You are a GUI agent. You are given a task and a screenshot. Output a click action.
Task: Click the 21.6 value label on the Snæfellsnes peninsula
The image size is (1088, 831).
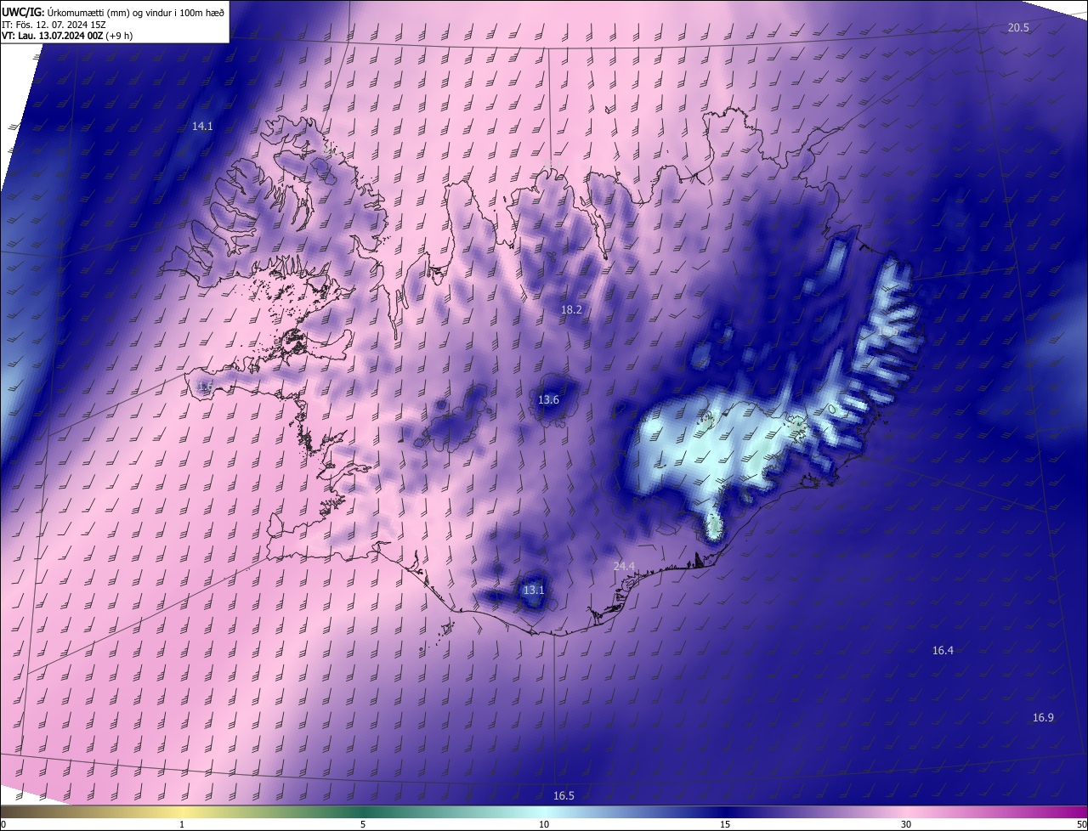[x=205, y=387]
